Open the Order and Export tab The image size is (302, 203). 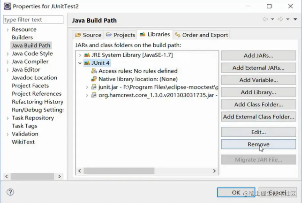(201, 35)
